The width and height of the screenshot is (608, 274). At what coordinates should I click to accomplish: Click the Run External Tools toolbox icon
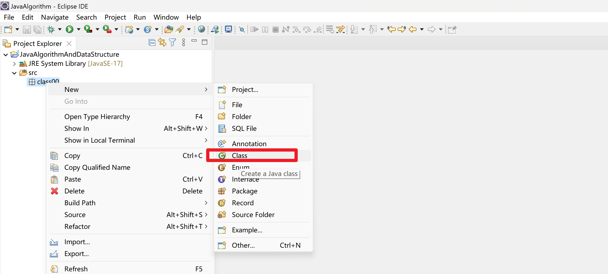(107, 29)
